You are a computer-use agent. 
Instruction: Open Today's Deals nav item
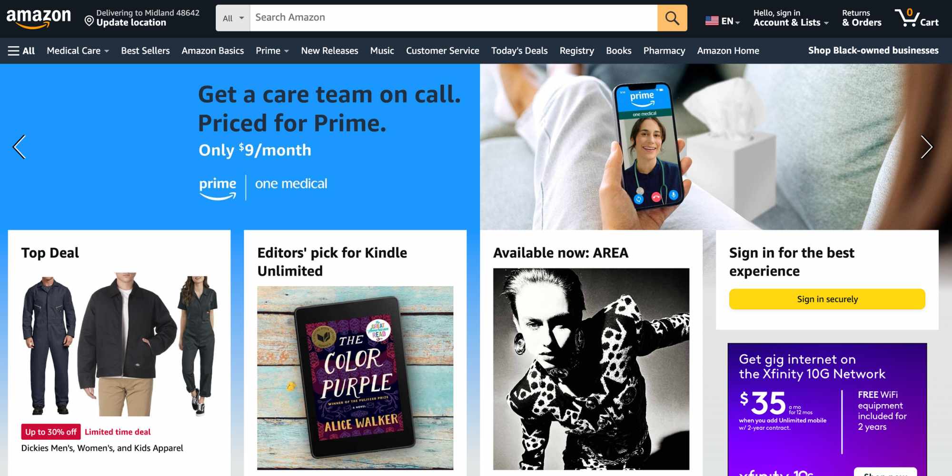coord(519,51)
